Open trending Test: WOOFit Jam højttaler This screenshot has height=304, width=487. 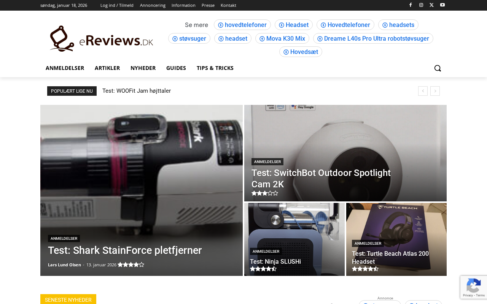[x=137, y=91]
